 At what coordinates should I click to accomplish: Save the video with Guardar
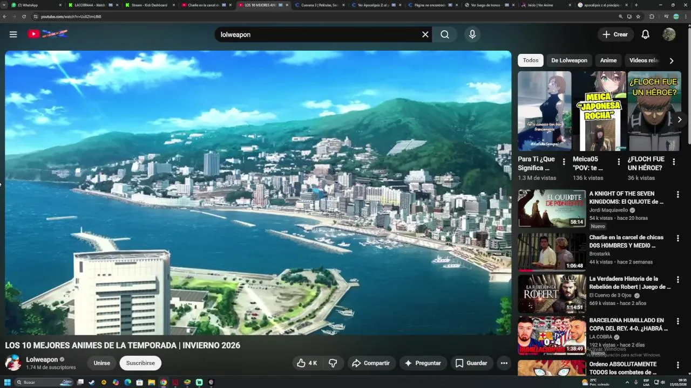pyautogui.click(x=471, y=363)
